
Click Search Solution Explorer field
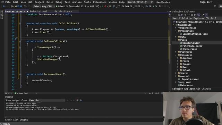[197, 18]
